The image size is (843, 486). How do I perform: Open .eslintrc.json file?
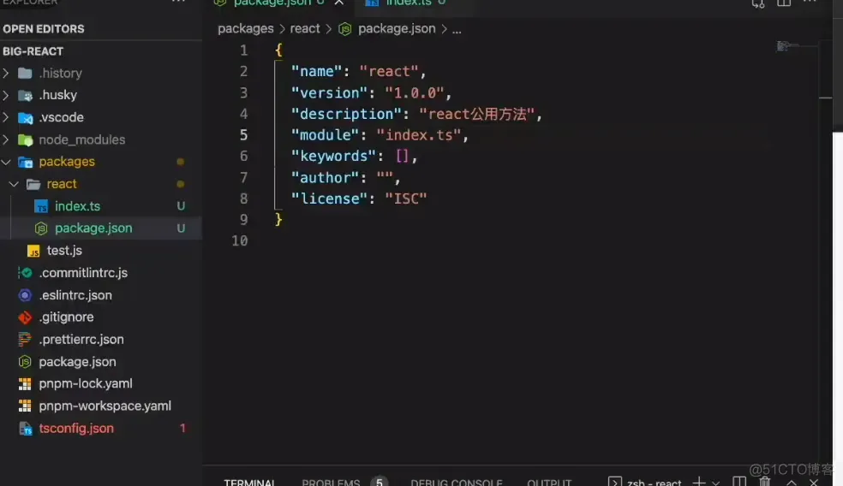click(x=75, y=295)
